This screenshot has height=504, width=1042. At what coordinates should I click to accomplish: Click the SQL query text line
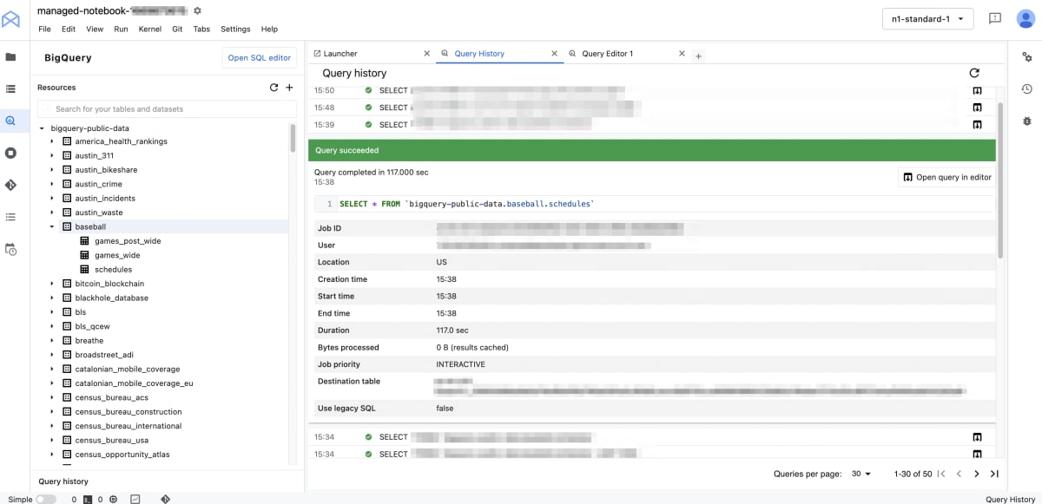[466, 204]
